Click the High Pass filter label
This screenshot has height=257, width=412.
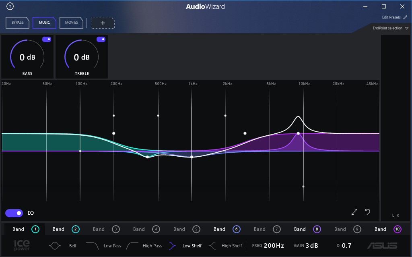coord(152,246)
